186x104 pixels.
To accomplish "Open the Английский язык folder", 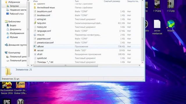I will tap(46, 8).
